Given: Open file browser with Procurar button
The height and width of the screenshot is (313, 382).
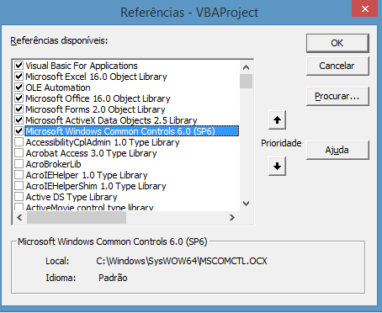Looking at the screenshot, I should pyautogui.click(x=337, y=96).
